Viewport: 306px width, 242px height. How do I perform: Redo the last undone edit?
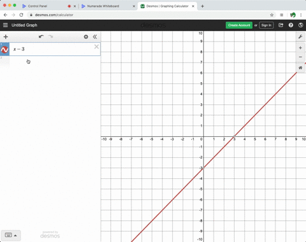coord(50,36)
